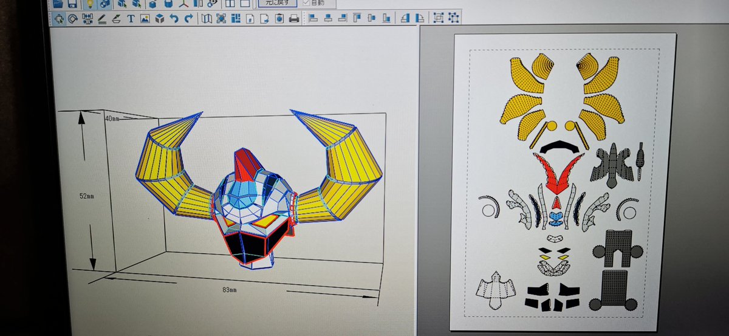
Task: Click the page with arrow icon
Action: pyautogui.click(x=265, y=18)
